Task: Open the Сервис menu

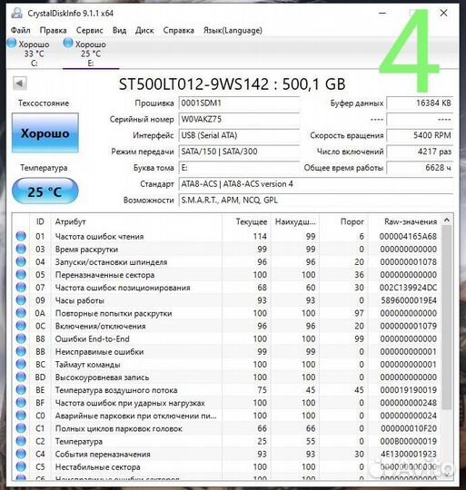Action: (89, 30)
